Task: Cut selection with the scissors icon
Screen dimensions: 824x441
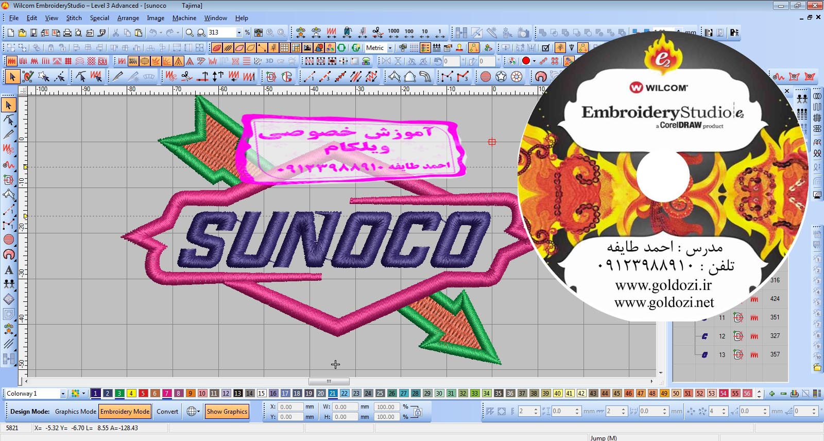Action: [x=116, y=33]
